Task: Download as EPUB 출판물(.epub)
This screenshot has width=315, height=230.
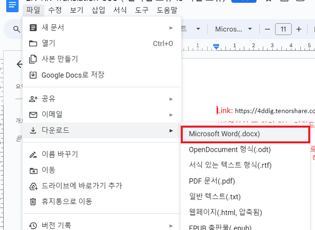Action: [245, 226]
